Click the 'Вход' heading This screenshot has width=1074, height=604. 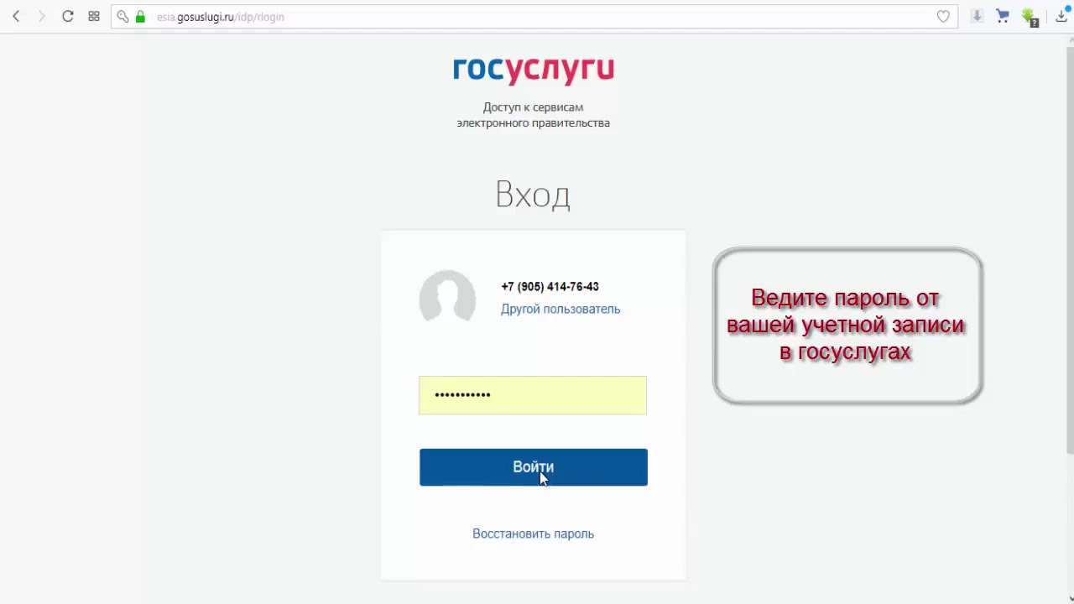click(x=533, y=195)
